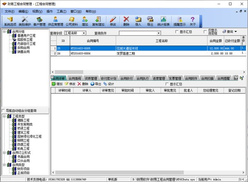Click the 总经理意见 column header
Viewport: 248px width, 182px height.
tap(210, 90)
